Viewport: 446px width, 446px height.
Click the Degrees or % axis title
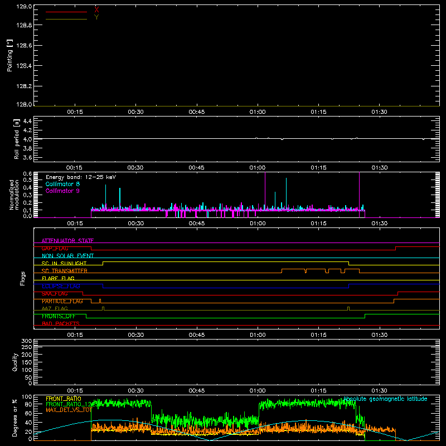pos(14,418)
